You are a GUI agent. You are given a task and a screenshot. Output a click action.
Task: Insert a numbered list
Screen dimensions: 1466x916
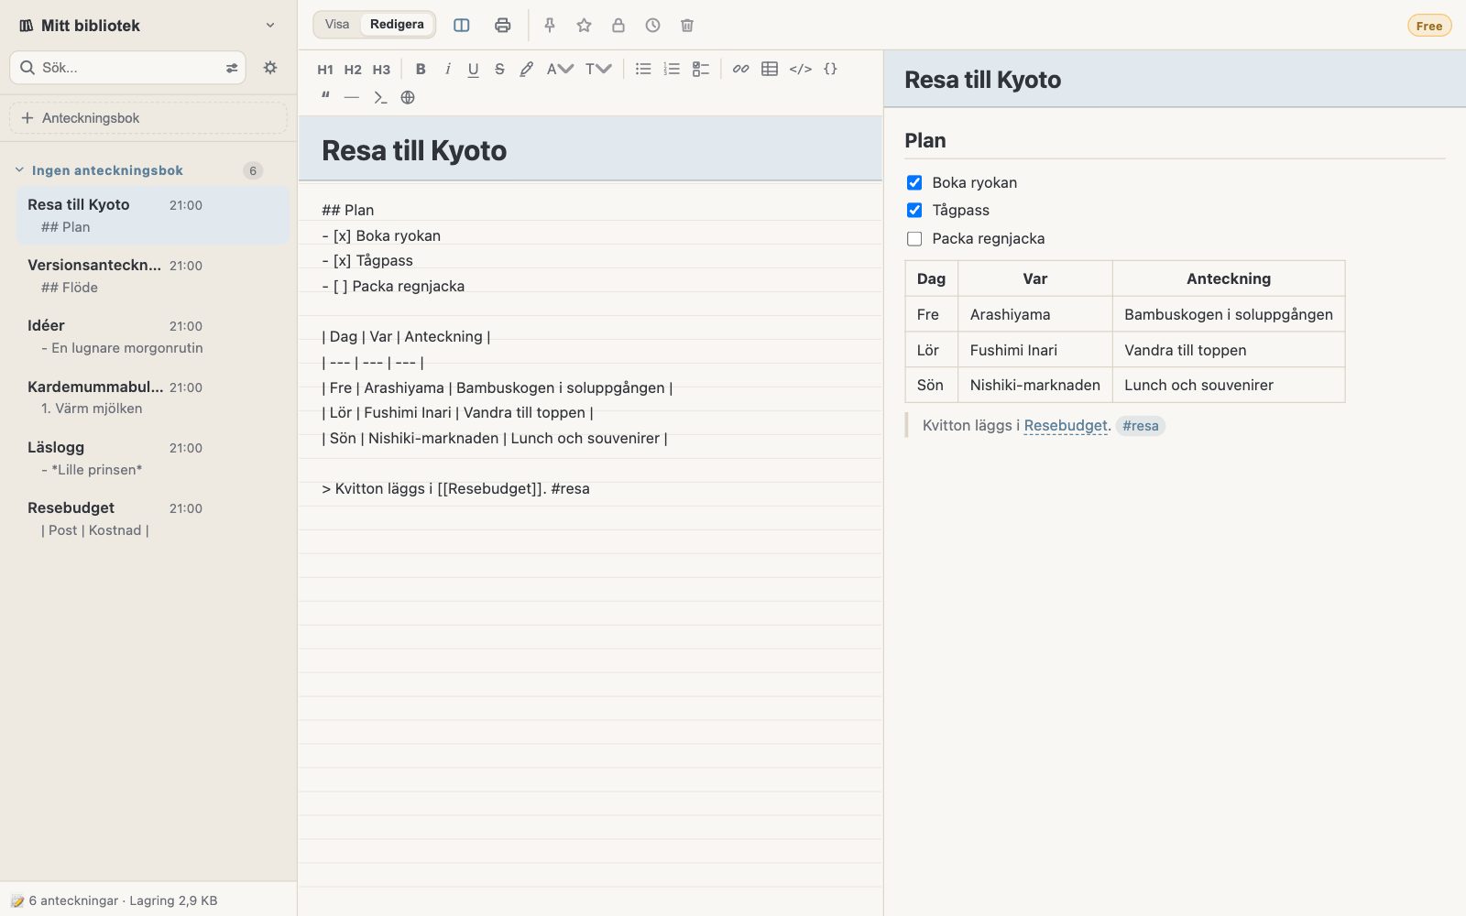pyautogui.click(x=672, y=69)
